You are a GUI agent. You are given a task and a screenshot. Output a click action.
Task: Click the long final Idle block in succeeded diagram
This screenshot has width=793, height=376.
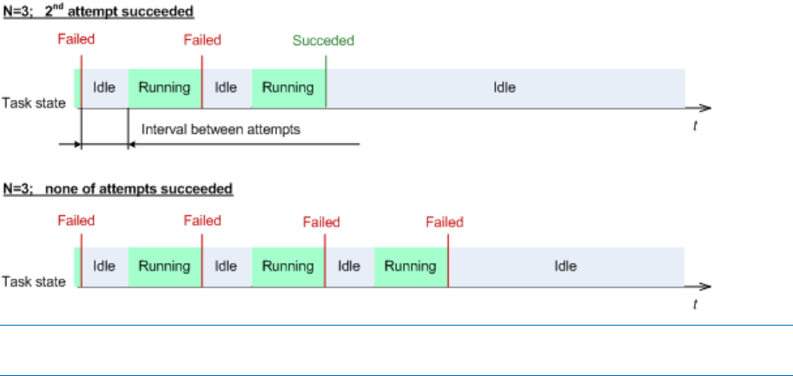pos(505,88)
